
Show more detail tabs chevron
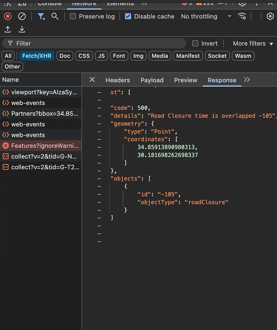click(247, 80)
